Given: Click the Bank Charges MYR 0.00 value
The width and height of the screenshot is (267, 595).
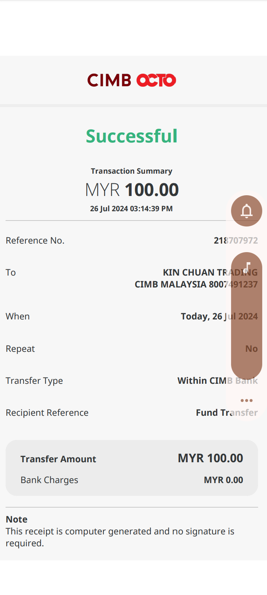Looking at the screenshot, I should [223, 480].
